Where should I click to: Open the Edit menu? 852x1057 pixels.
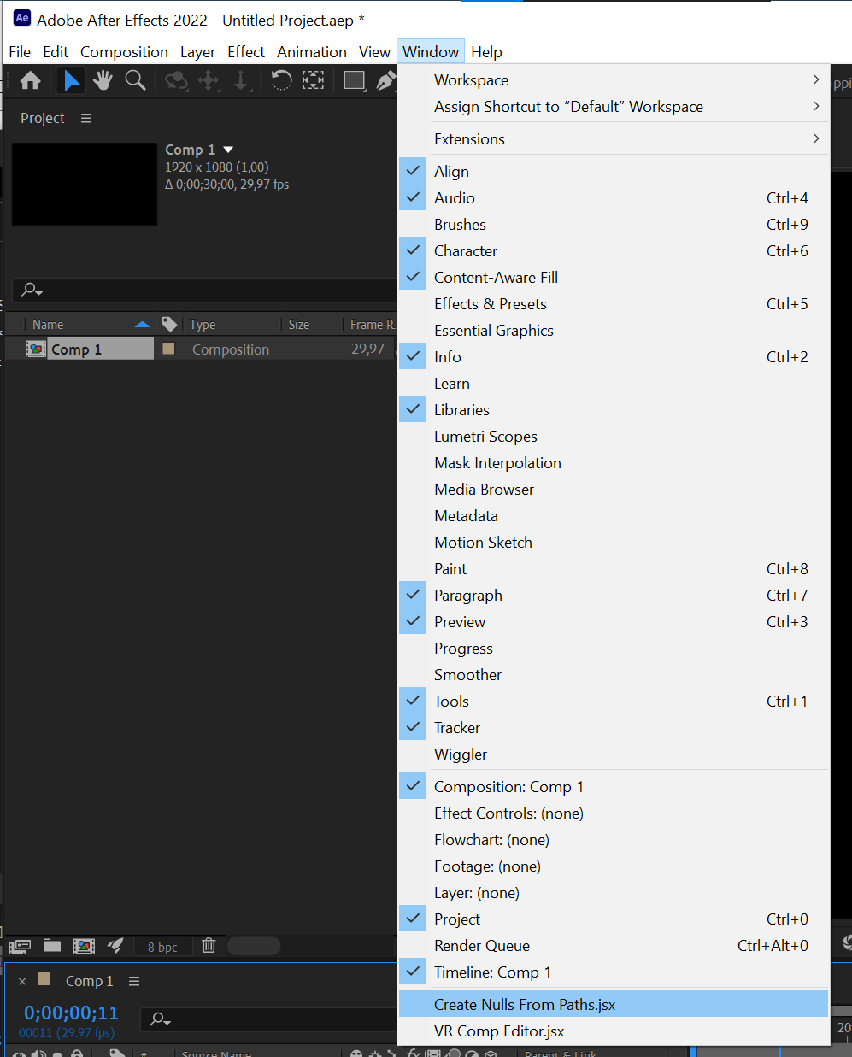click(x=56, y=51)
